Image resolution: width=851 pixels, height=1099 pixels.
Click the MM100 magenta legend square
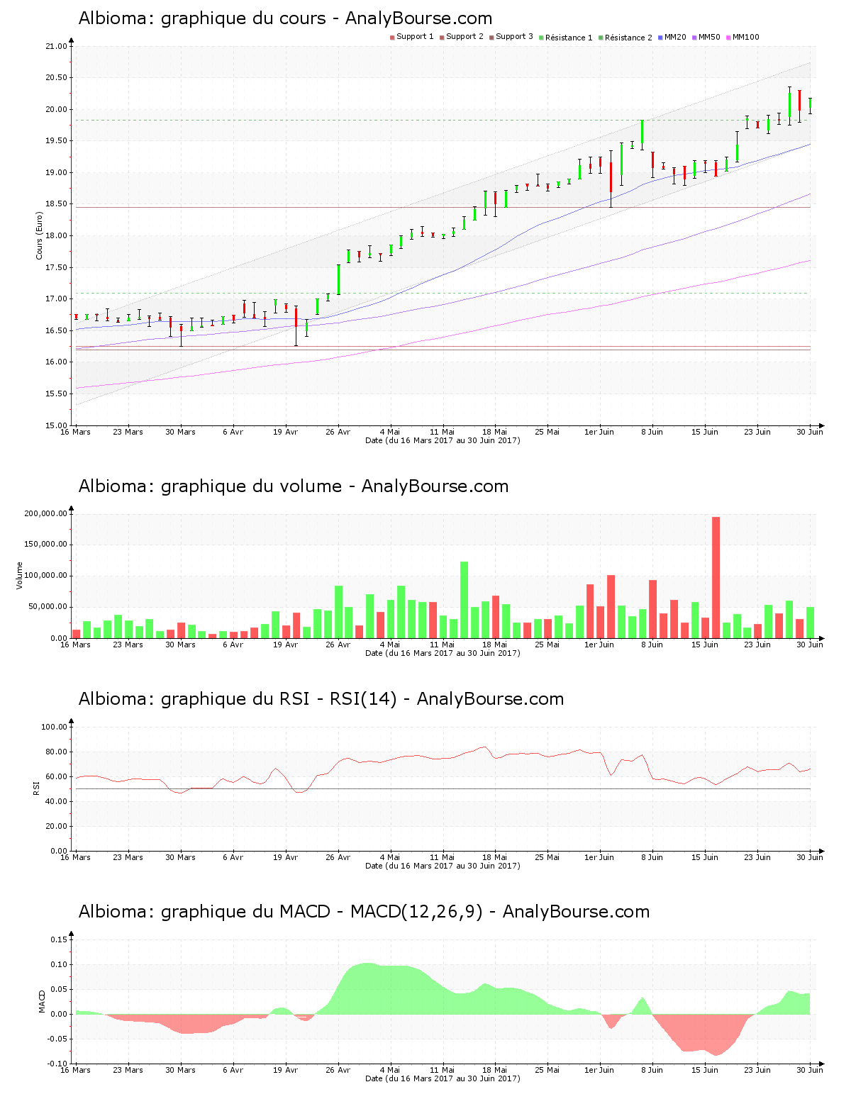(728, 38)
